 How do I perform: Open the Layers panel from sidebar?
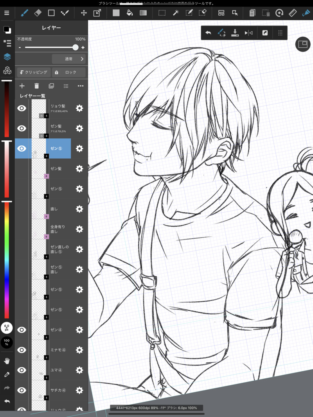tap(7, 56)
